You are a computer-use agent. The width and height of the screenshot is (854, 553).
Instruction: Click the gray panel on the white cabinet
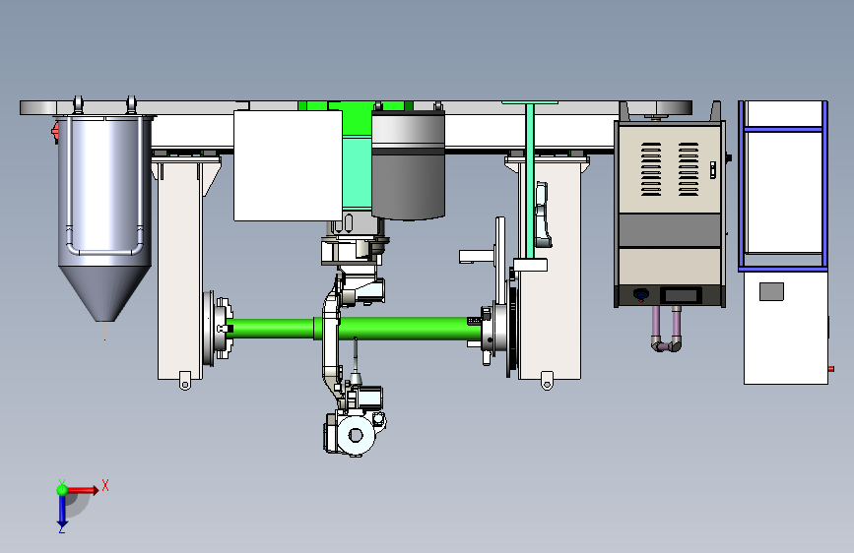click(x=772, y=291)
